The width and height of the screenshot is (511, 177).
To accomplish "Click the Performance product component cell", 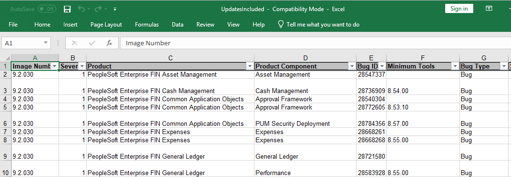I will [x=305, y=168].
